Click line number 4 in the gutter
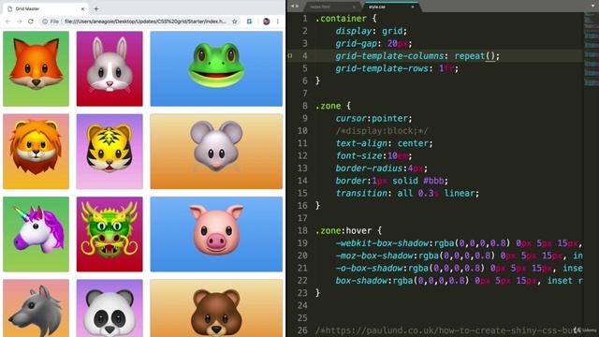The width and height of the screenshot is (599, 337). [304, 56]
